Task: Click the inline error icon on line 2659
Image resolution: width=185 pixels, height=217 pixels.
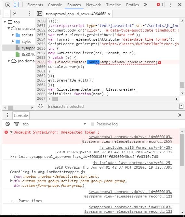Action: coord(160,63)
